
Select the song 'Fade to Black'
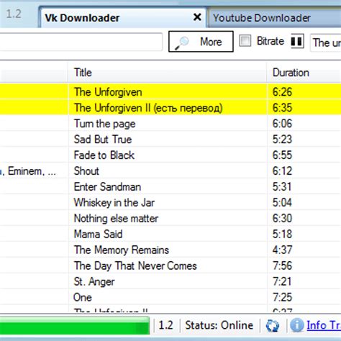pyautogui.click(x=170, y=155)
